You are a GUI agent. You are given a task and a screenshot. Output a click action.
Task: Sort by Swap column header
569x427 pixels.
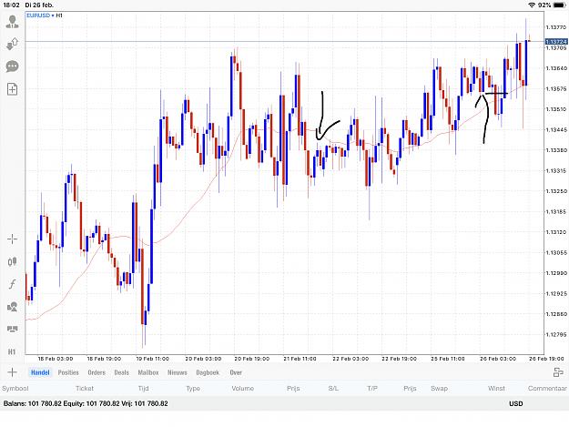[x=439, y=389]
